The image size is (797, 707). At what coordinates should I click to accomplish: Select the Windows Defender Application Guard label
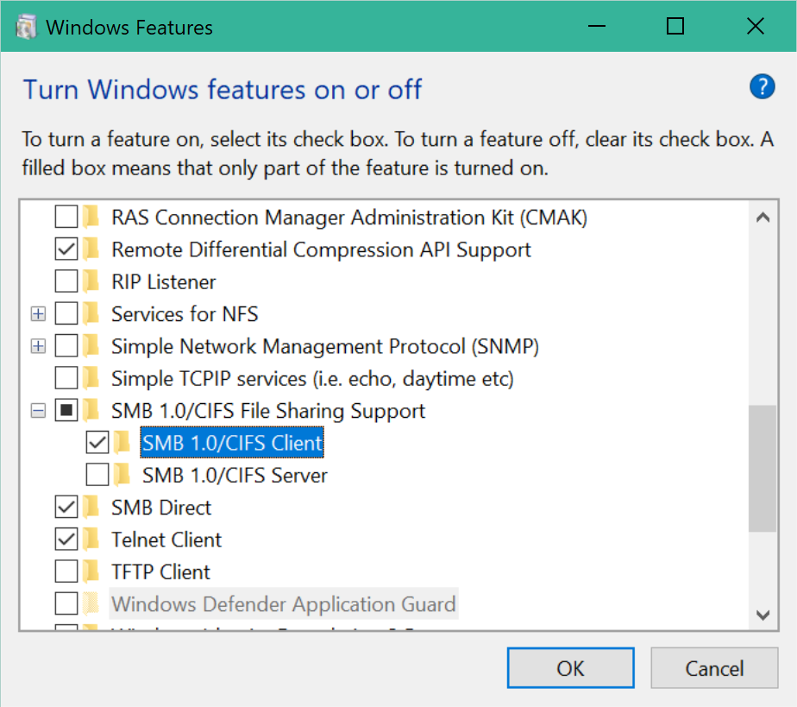point(284,604)
